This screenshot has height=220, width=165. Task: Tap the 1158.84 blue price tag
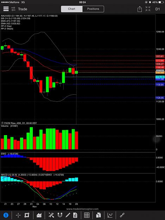coord(160,84)
